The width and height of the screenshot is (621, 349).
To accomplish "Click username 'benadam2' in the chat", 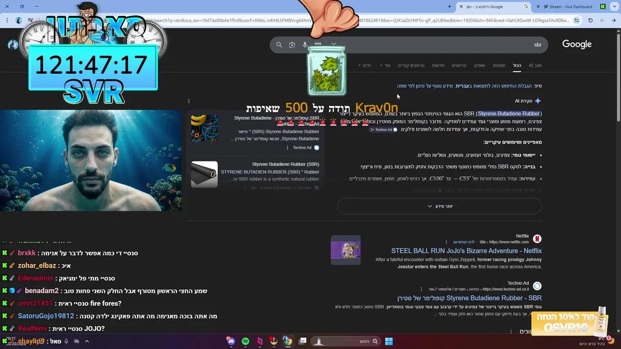I will (42, 291).
